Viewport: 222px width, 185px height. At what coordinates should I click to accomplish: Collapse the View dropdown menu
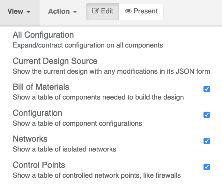click(x=19, y=11)
